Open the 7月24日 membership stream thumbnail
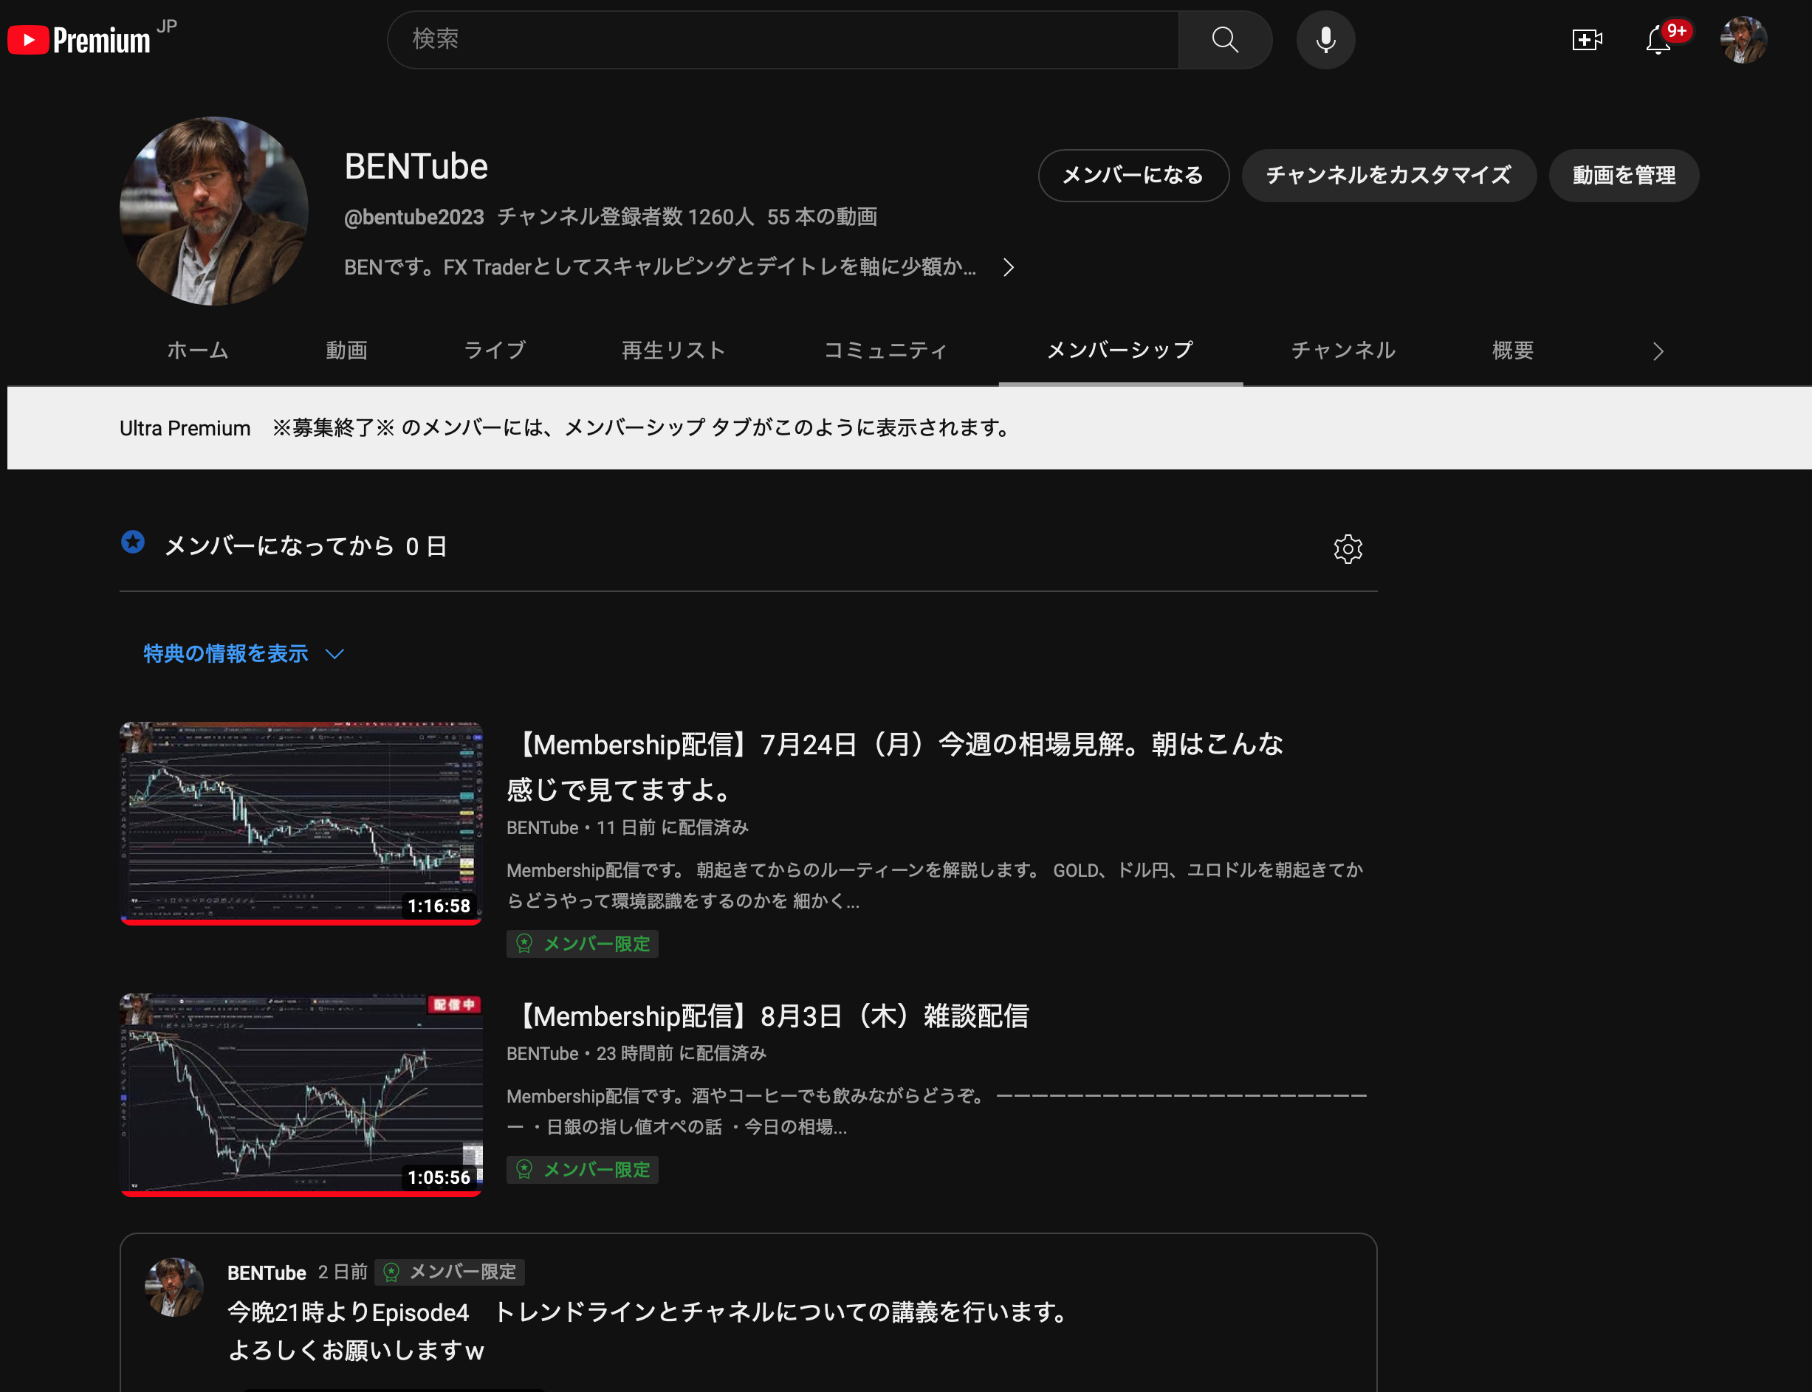 point(301,822)
